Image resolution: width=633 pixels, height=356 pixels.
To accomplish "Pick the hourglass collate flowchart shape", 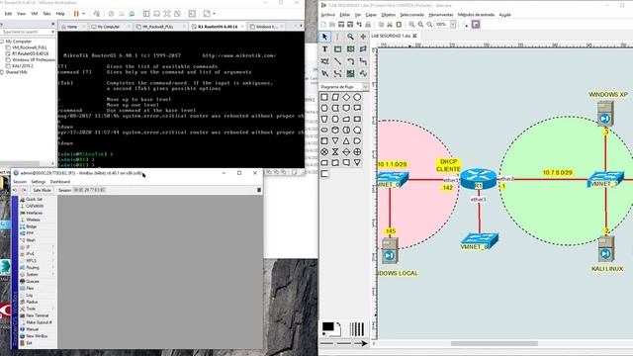I will pyautogui.click(x=335, y=151).
